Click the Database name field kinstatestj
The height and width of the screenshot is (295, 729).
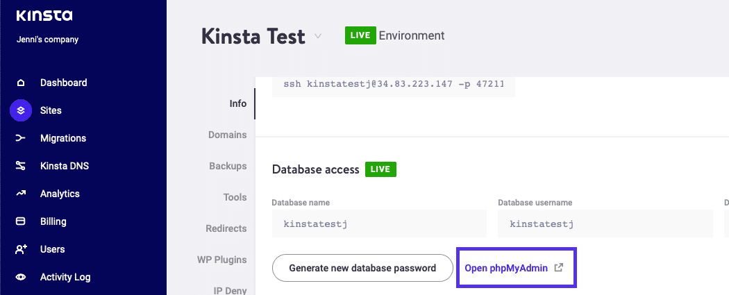tap(379, 224)
